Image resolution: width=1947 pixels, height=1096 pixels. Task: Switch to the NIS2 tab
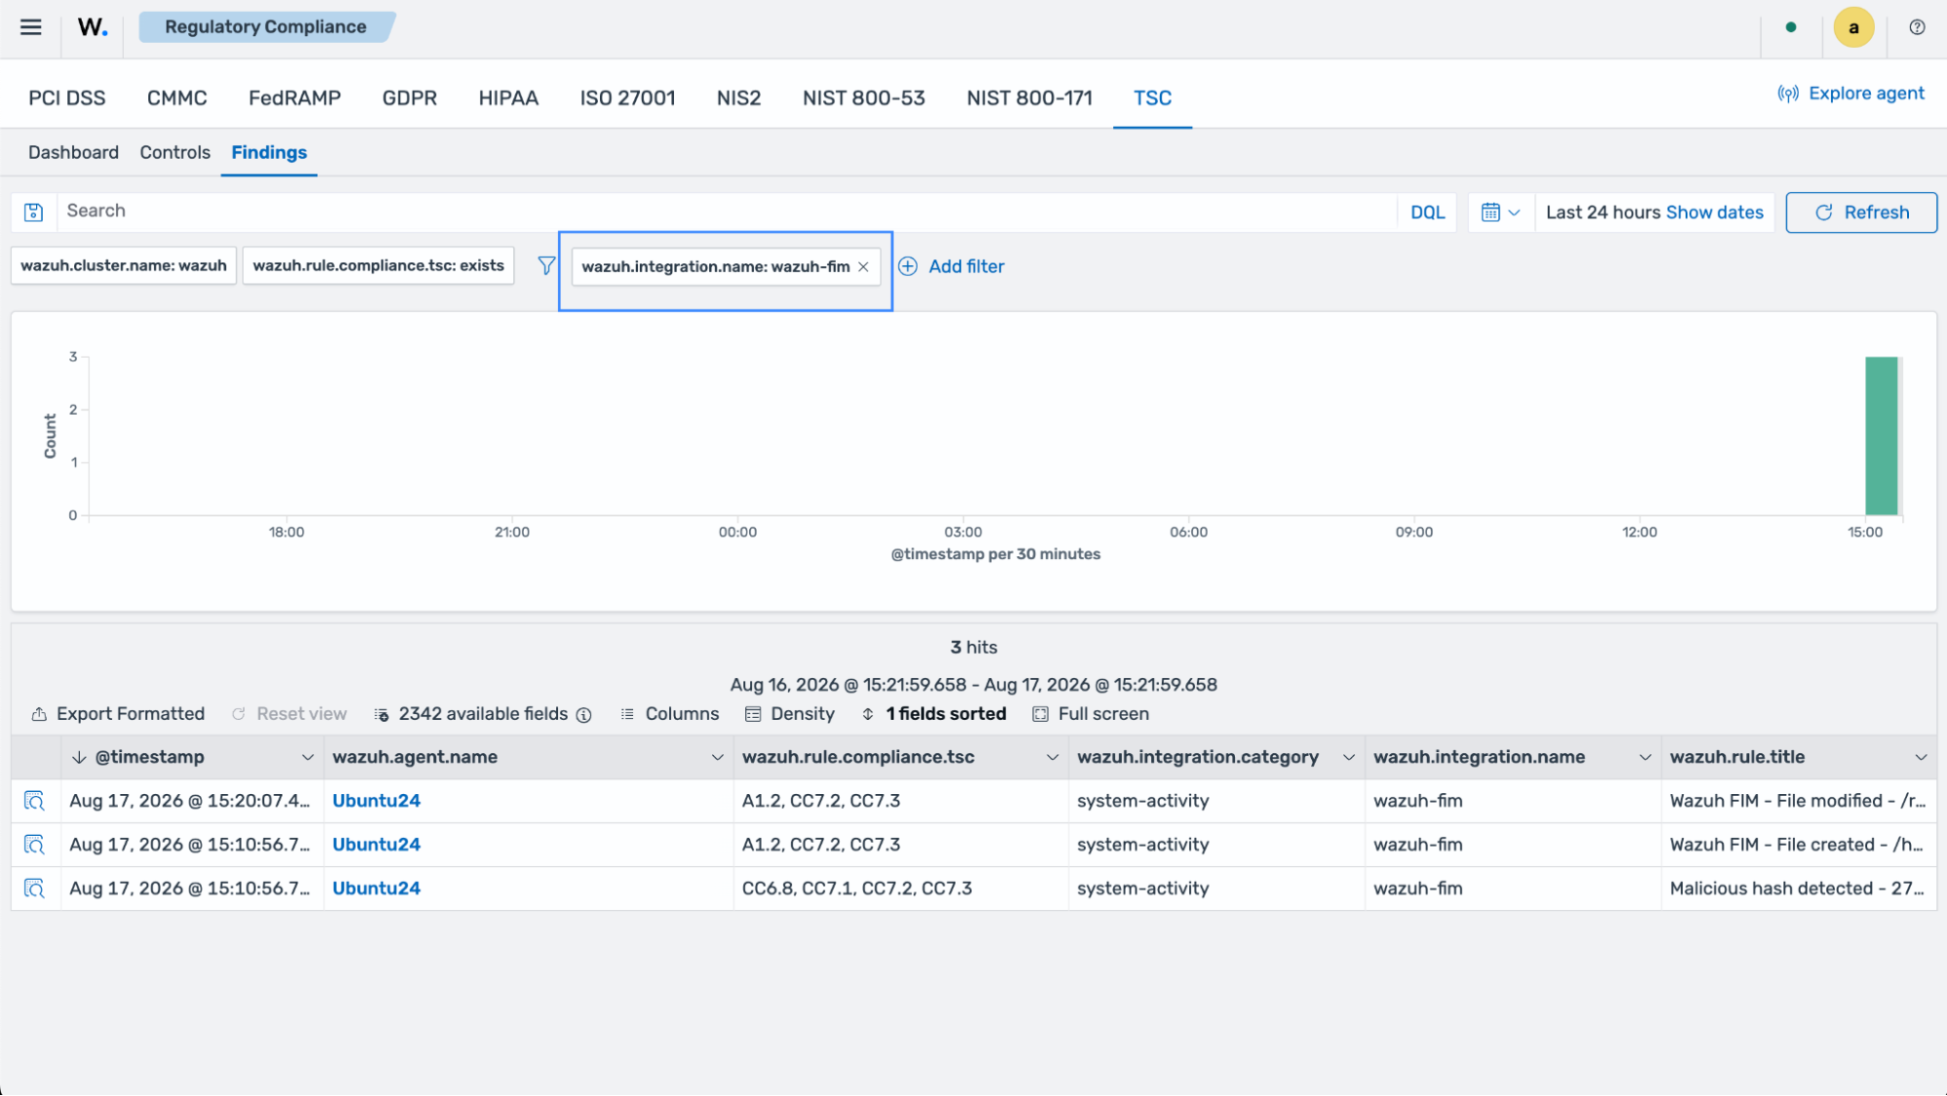(x=739, y=98)
